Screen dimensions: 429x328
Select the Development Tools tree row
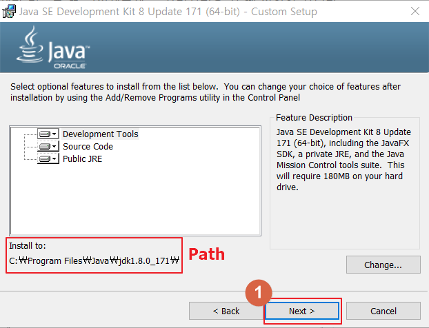tap(101, 134)
